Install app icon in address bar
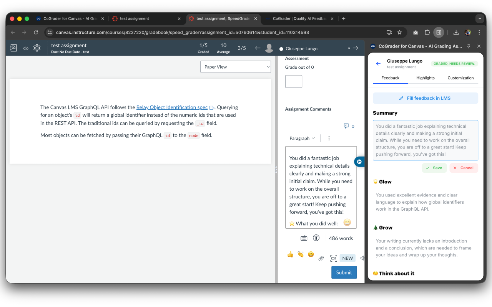 (x=389, y=33)
